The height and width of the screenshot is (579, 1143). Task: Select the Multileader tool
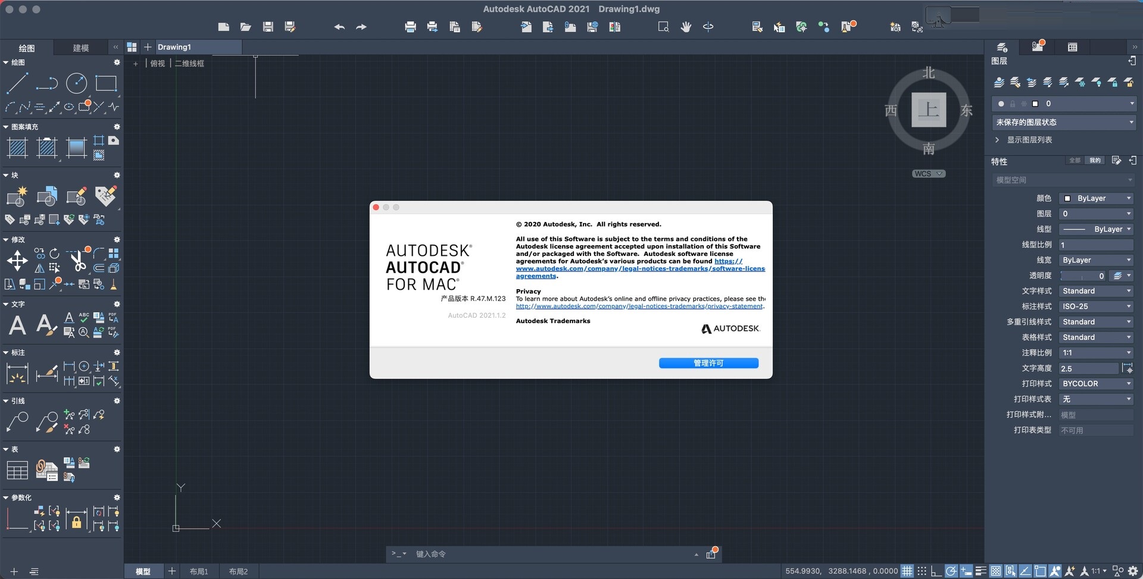coord(17,422)
